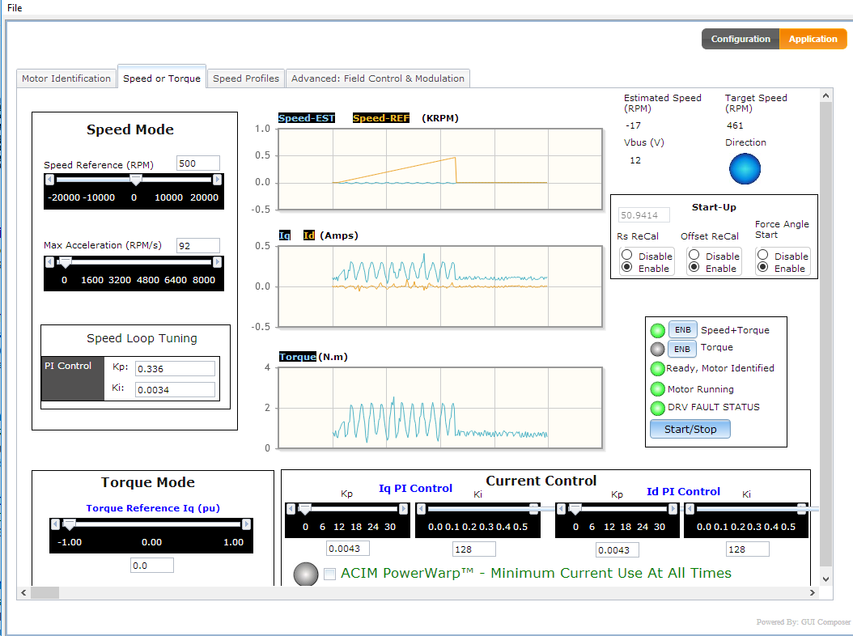The height and width of the screenshot is (636, 853).
Task: Click the Id Kp value field
Action: click(x=617, y=549)
